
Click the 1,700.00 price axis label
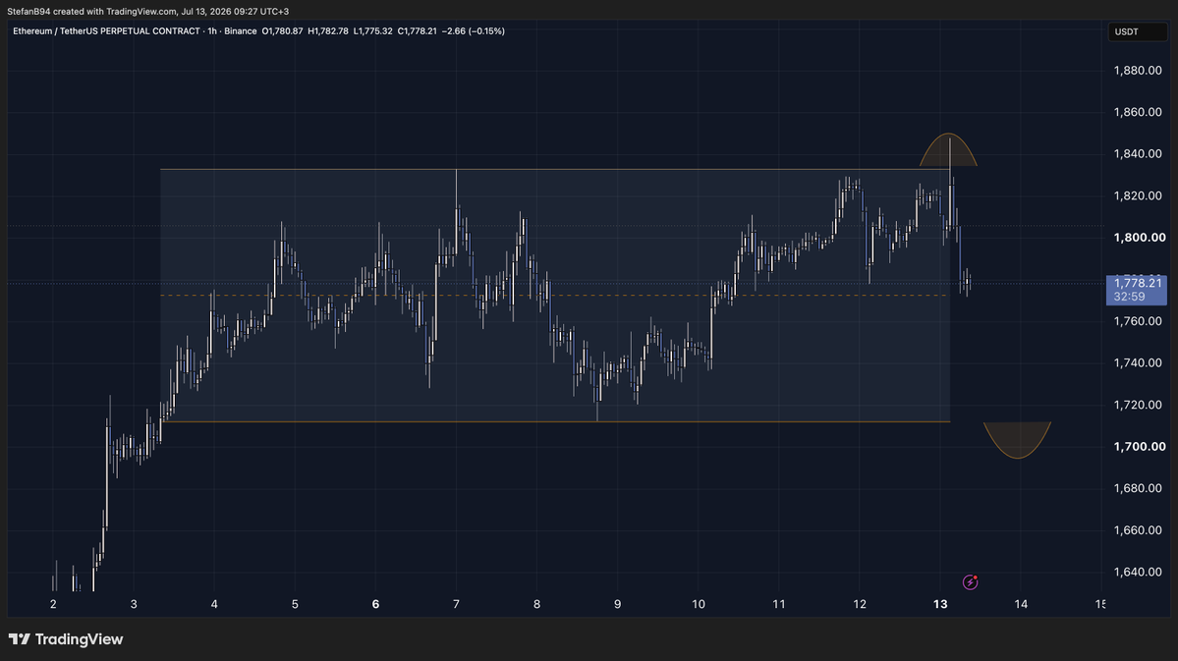click(x=1140, y=446)
